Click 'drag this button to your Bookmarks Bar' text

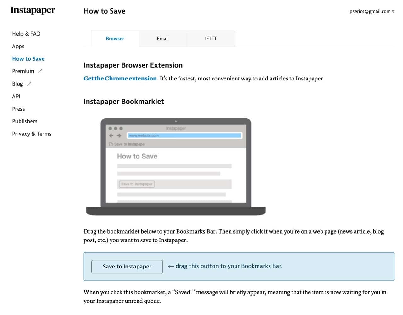(229, 266)
